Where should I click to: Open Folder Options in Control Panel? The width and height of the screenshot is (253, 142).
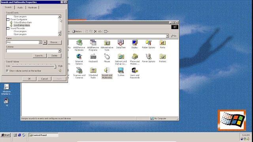point(149,44)
